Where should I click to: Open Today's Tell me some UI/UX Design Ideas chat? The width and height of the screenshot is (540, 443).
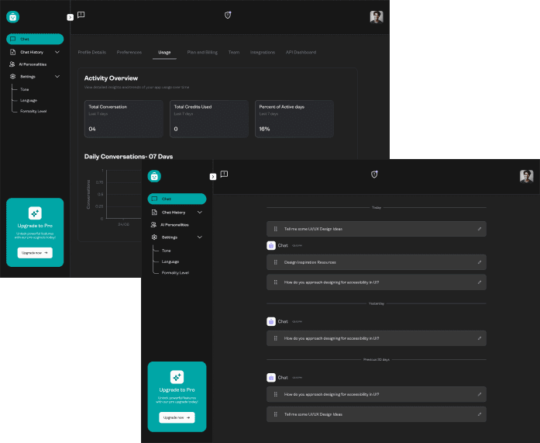tap(377, 229)
